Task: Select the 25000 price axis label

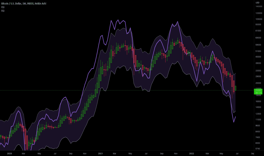Action: coord(258,83)
